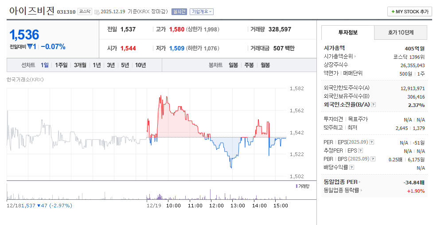Image resolution: width=437 pixels, height=225 pixels.
Task: Click the 외국인보유주식수 value 306,416
Action: tap(416, 97)
